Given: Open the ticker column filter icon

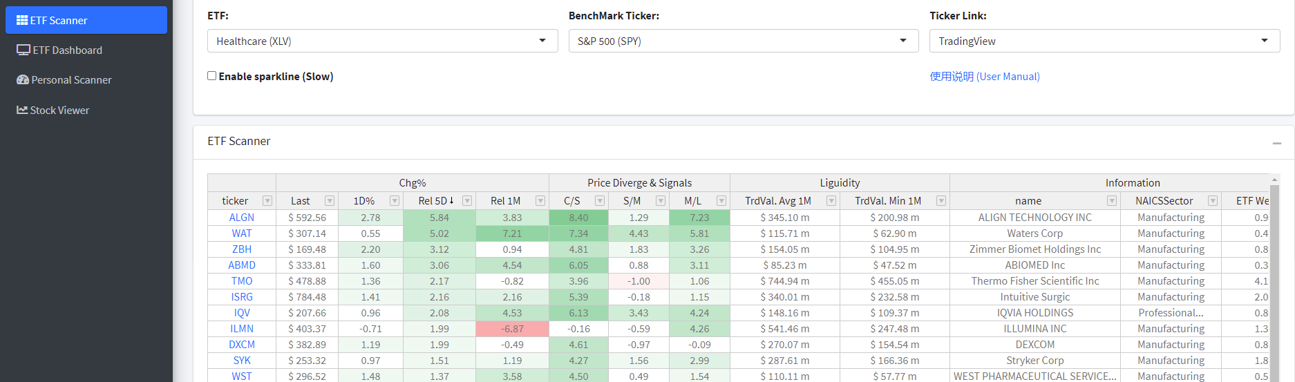Looking at the screenshot, I should point(267,201).
